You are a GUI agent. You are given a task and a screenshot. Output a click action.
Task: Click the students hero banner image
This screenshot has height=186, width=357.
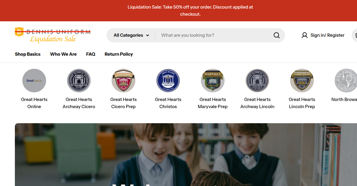tap(186, 155)
